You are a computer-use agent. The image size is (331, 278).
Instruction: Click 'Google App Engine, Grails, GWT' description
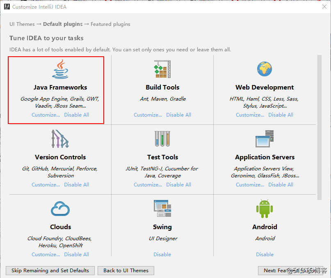(60, 99)
